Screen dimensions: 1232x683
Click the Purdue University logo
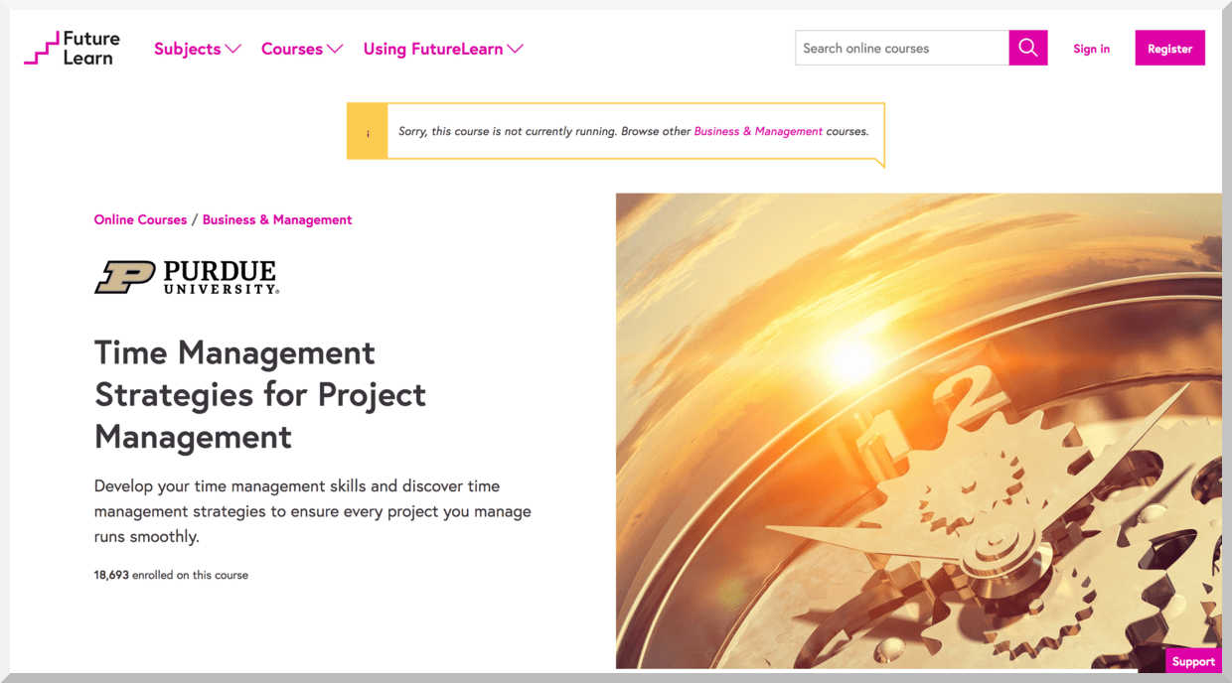pyautogui.click(x=187, y=277)
